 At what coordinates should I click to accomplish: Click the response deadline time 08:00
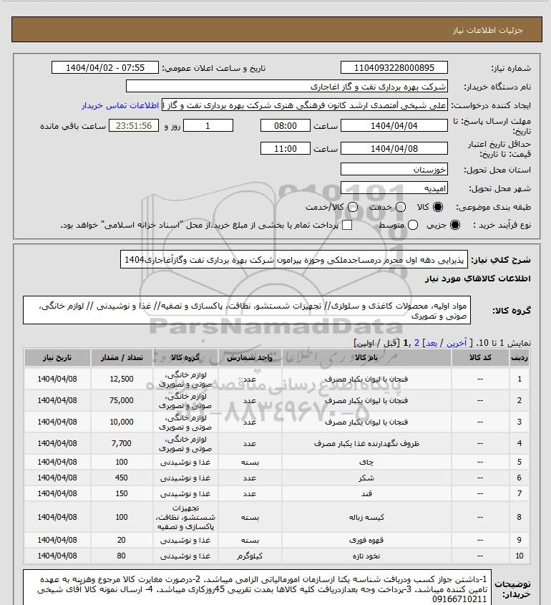coord(286,125)
